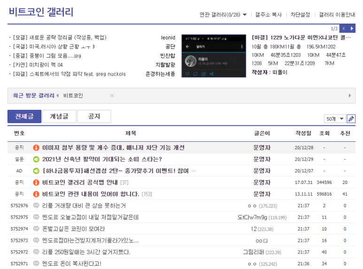Click speech bubble icon for post 5752976
363x269 pixels.
coord(36,206)
